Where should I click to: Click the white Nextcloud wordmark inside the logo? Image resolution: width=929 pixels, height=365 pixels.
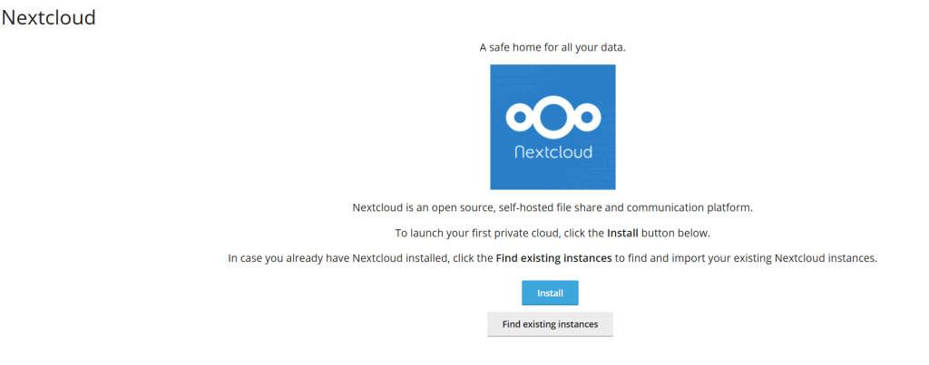click(553, 151)
